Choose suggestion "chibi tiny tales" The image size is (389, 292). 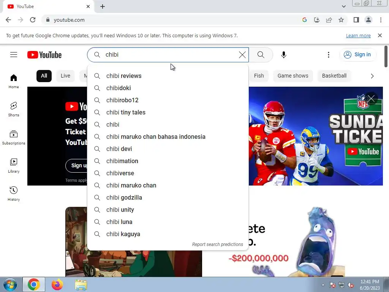[168, 112]
